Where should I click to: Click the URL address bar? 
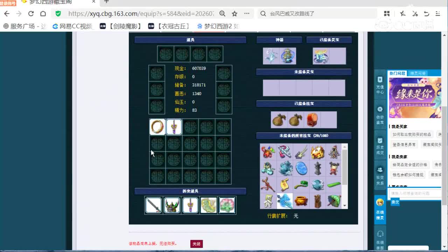coord(141,14)
